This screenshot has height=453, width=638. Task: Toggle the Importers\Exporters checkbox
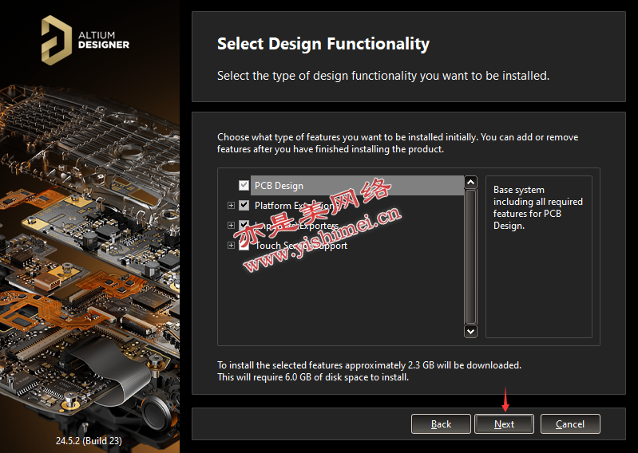pyautogui.click(x=244, y=225)
